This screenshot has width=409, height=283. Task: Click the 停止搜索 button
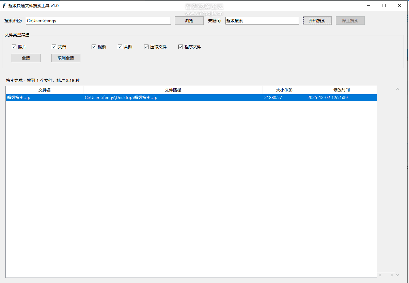pyautogui.click(x=350, y=21)
